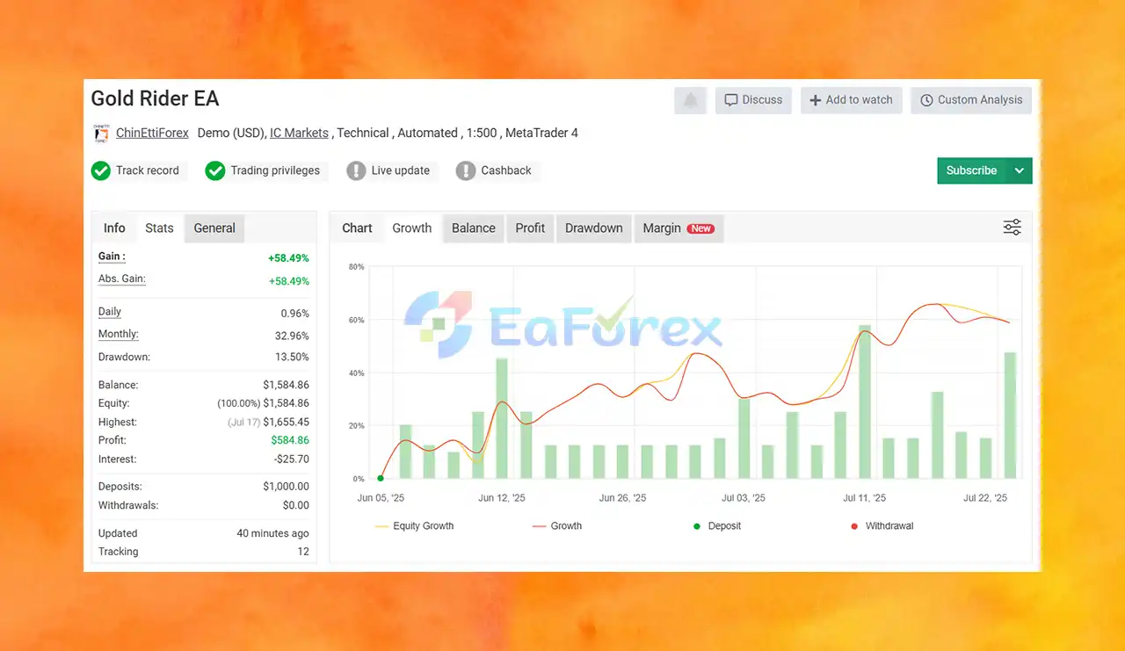The width and height of the screenshot is (1125, 651).
Task: Click the Gold Rider EA title
Action: pos(155,98)
